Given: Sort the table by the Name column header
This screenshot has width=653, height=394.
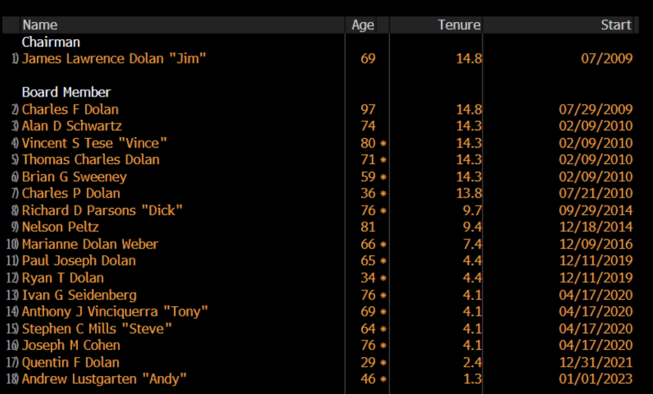Looking at the screenshot, I should coord(39,25).
